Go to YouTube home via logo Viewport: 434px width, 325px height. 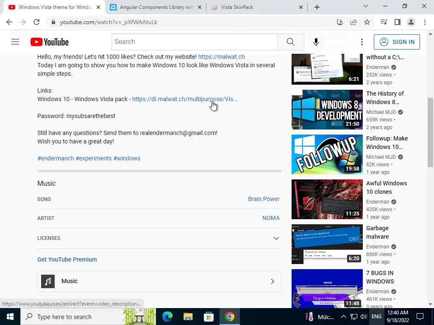(x=50, y=42)
